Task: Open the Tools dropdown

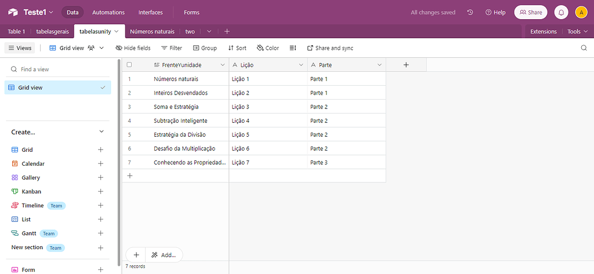Action: click(577, 31)
